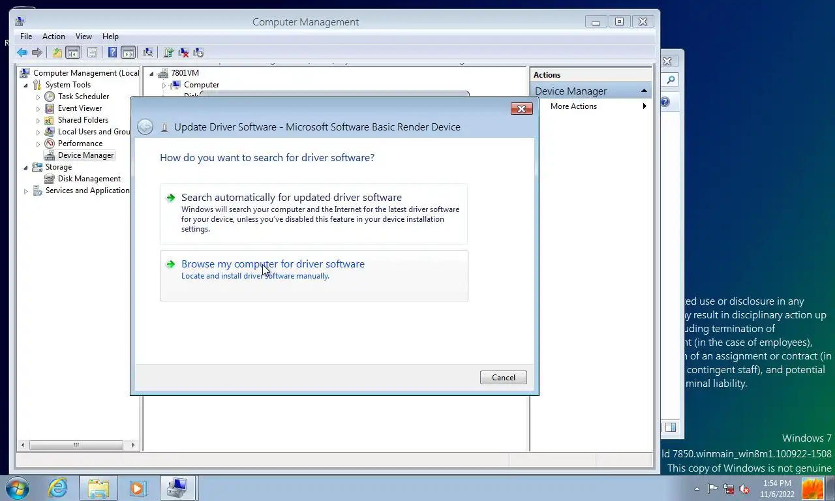
Task: Expand Task Scheduler node arrow
Action: 38,97
